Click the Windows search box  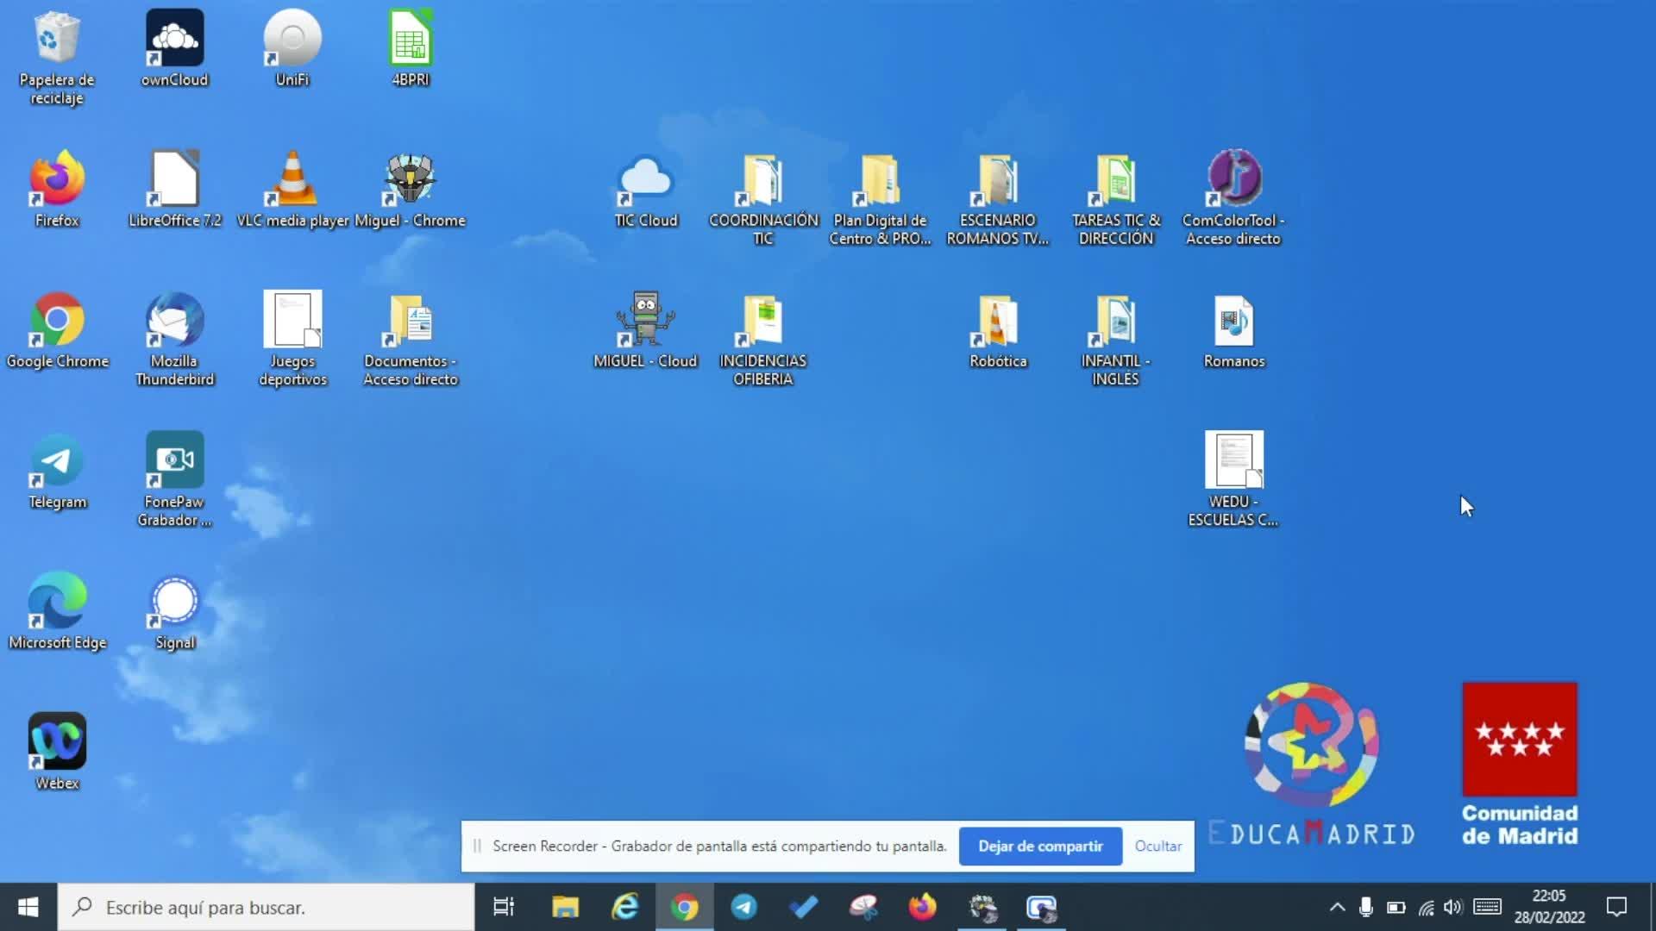267,907
